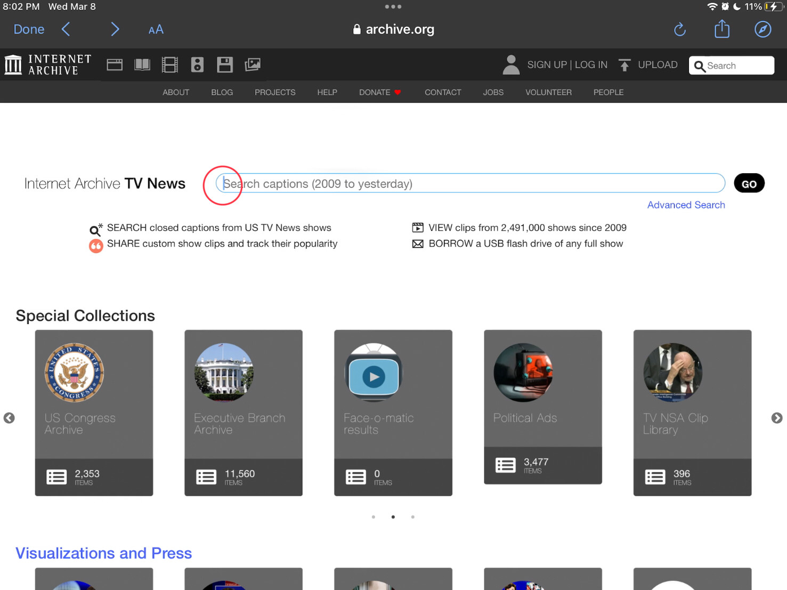787x590 pixels.
Task: Open PROJECTS menu item
Action: point(275,92)
